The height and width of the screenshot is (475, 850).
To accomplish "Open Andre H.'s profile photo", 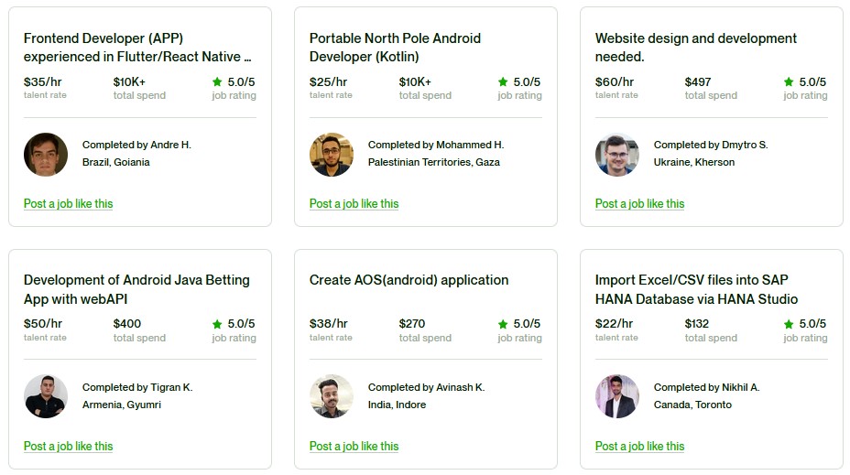I will pos(46,155).
